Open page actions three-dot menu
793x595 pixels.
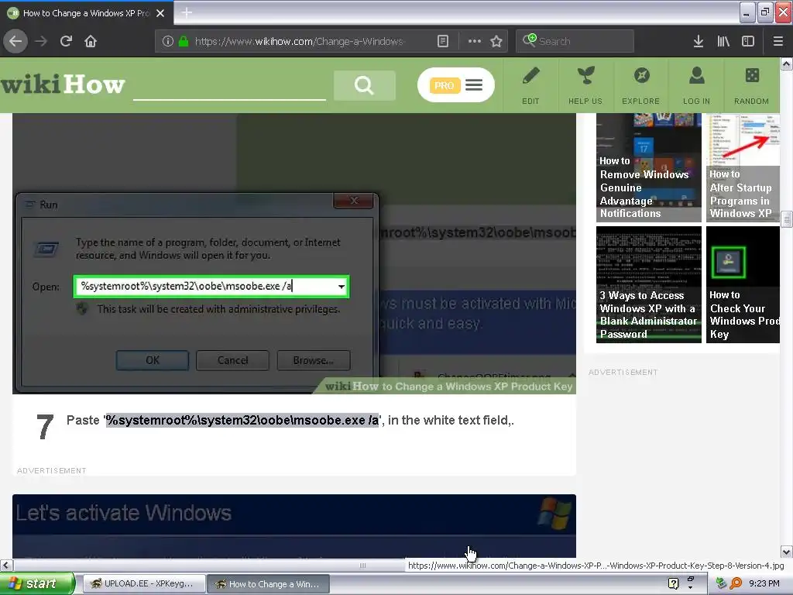tap(475, 41)
